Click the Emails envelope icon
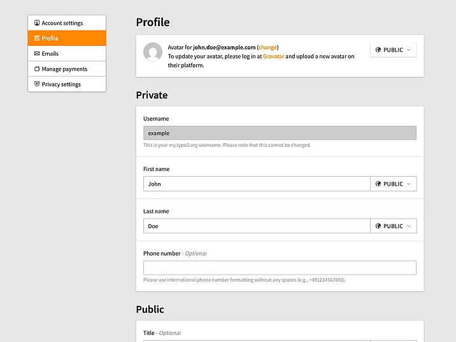This screenshot has width=456, height=342. point(37,53)
